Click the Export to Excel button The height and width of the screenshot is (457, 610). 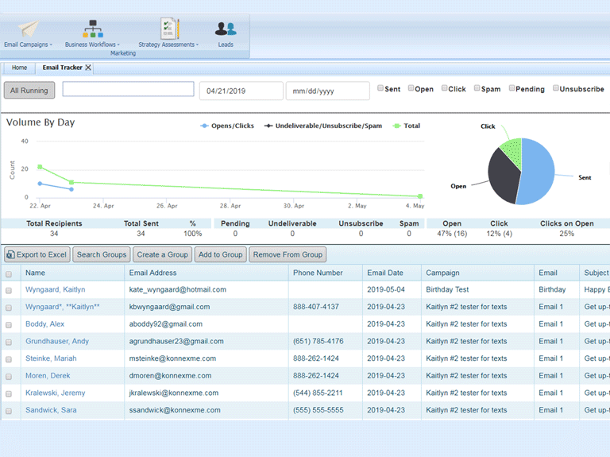(x=37, y=254)
